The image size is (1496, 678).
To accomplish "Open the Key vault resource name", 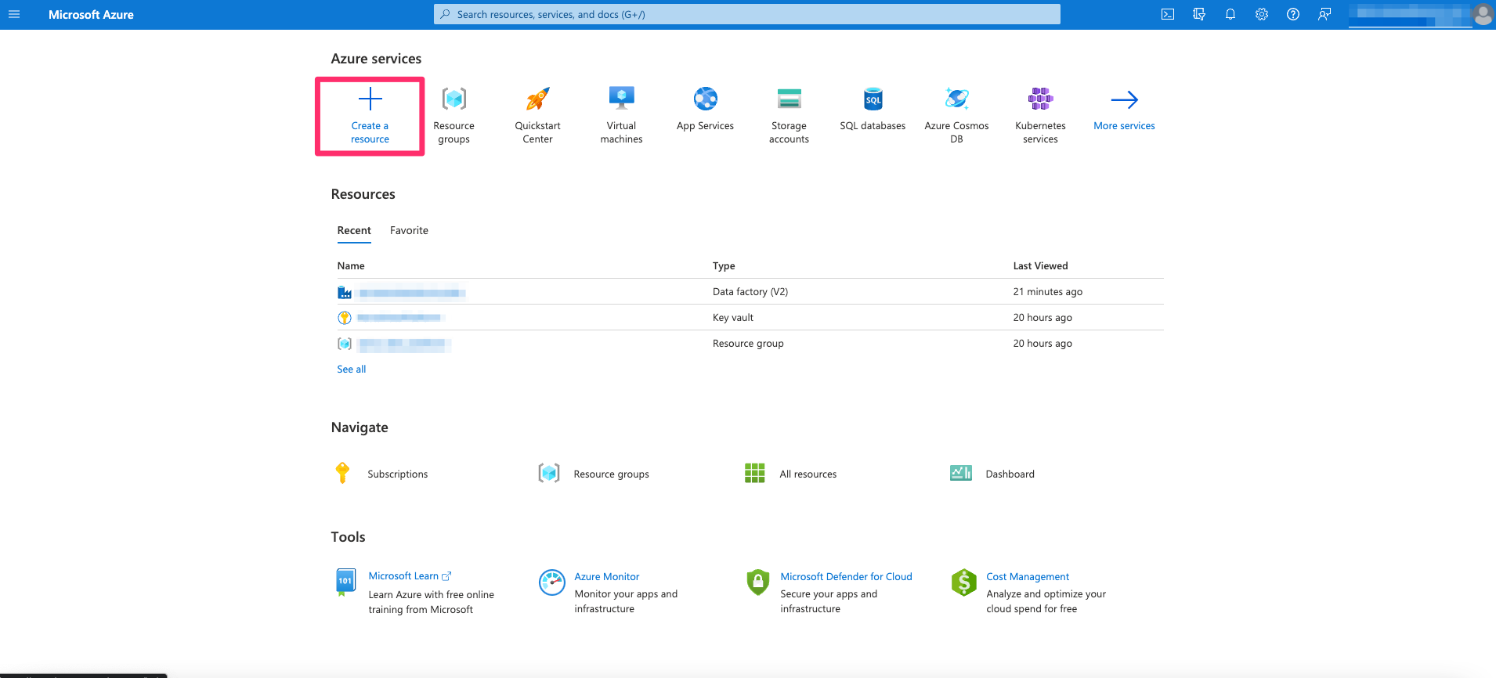I will click(400, 318).
